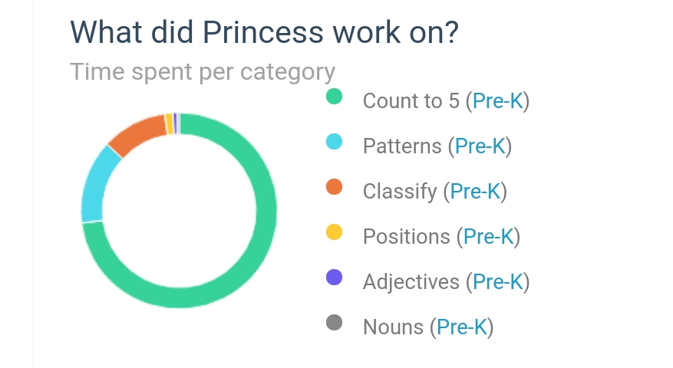
Task: Follow the Pre-K link beside Adjectives
Action: [498, 282]
